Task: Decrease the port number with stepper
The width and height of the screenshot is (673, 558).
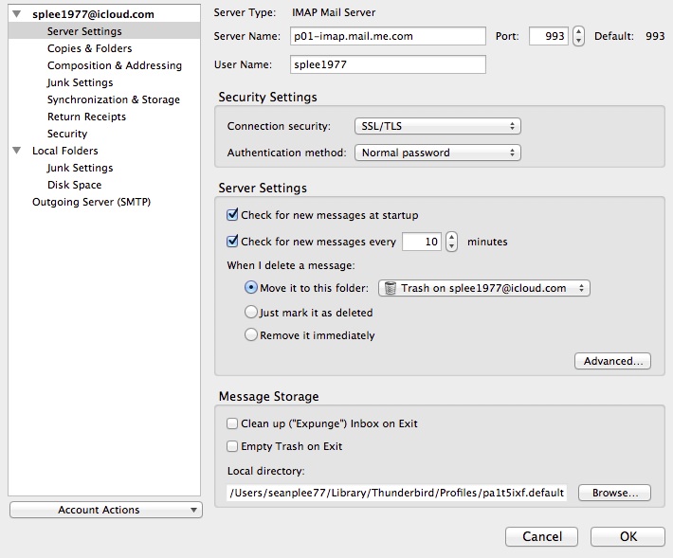Action: [578, 41]
